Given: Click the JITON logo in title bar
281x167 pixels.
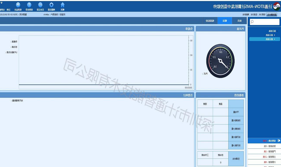Looking at the screenshot, I should (x=276, y=6).
